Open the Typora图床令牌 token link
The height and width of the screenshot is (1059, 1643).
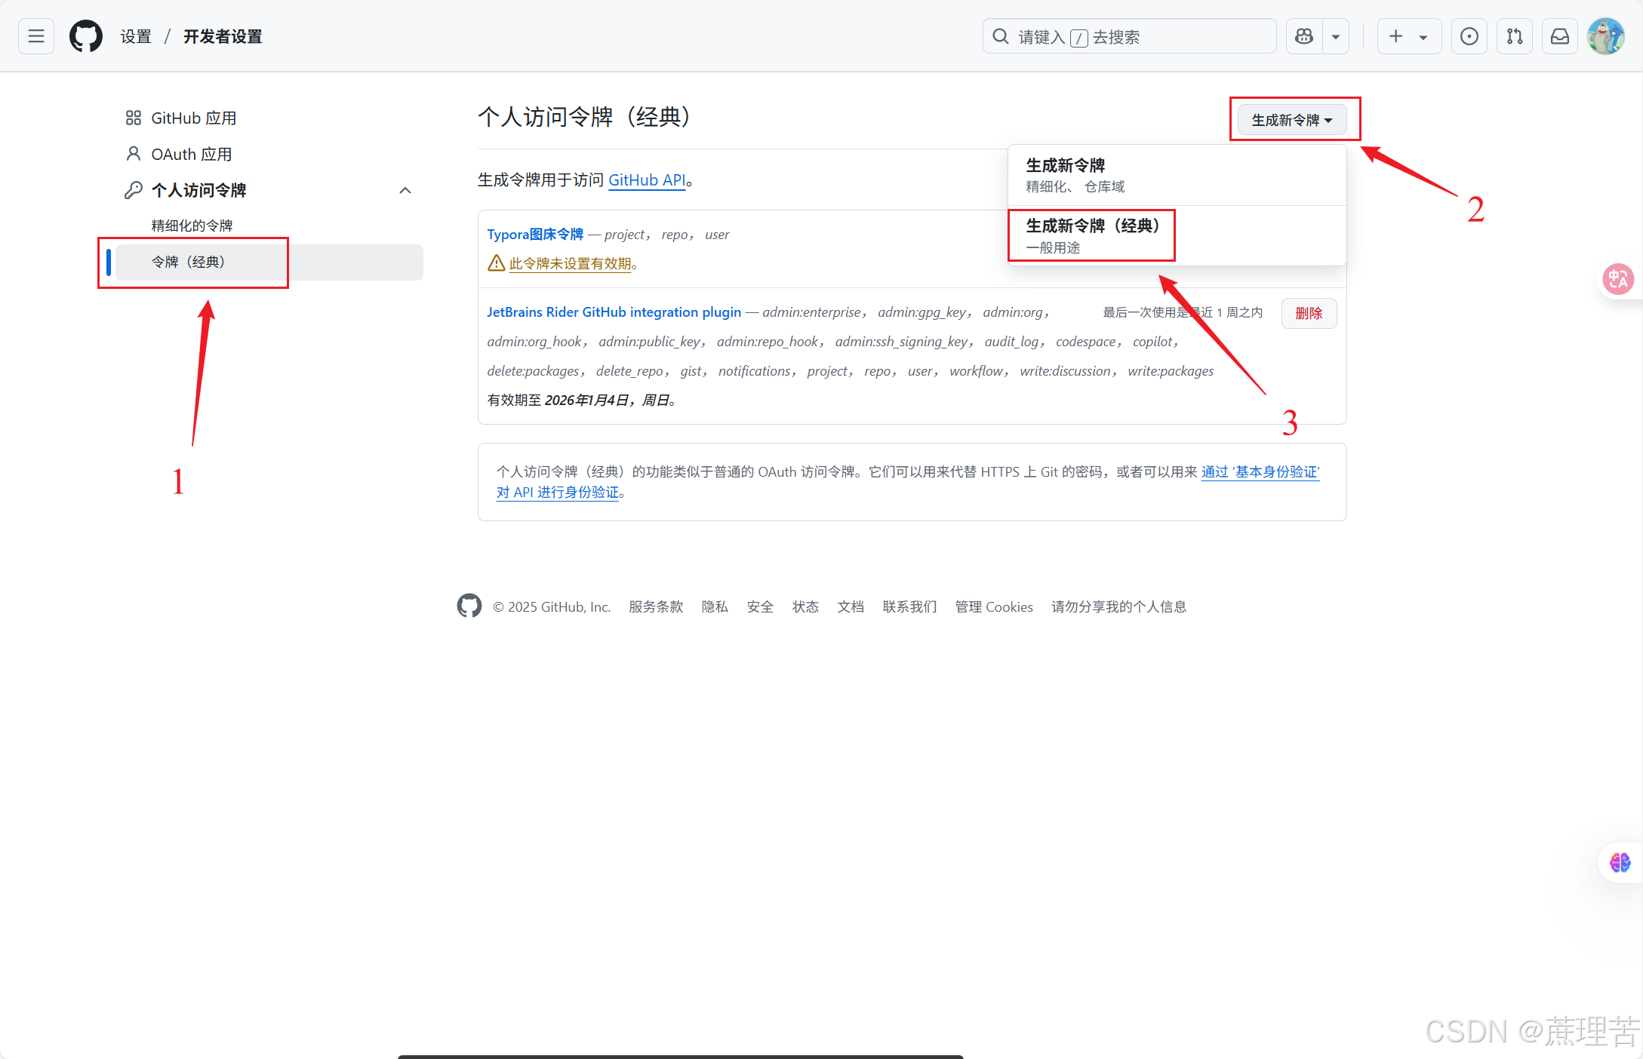click(x=535, y=235)
